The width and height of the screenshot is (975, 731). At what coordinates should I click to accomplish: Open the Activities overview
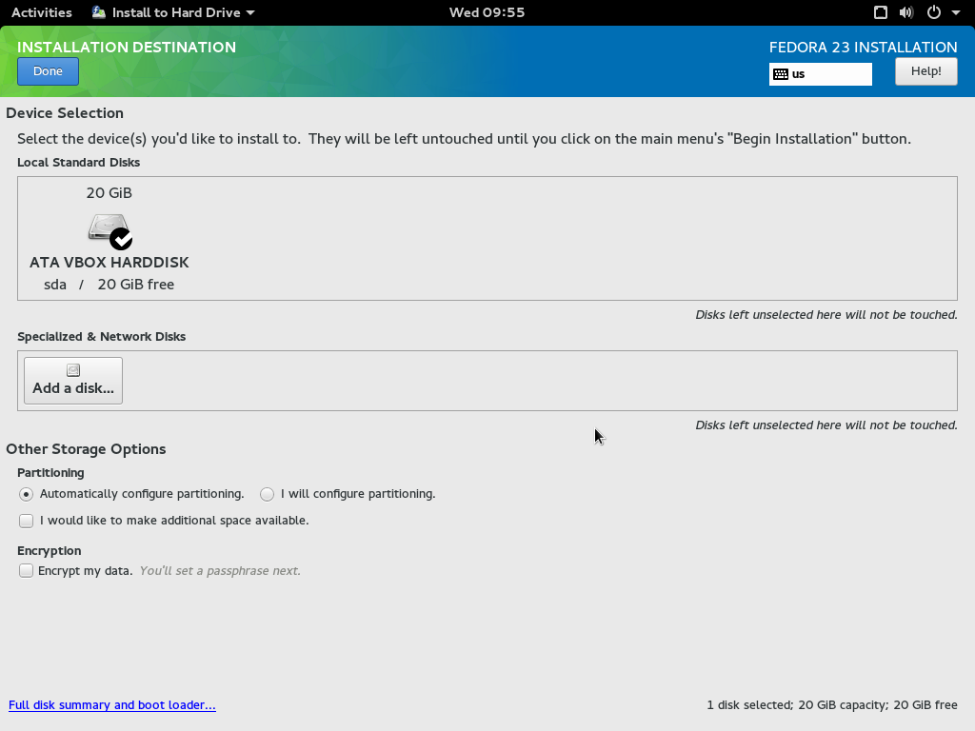point(41,12)
